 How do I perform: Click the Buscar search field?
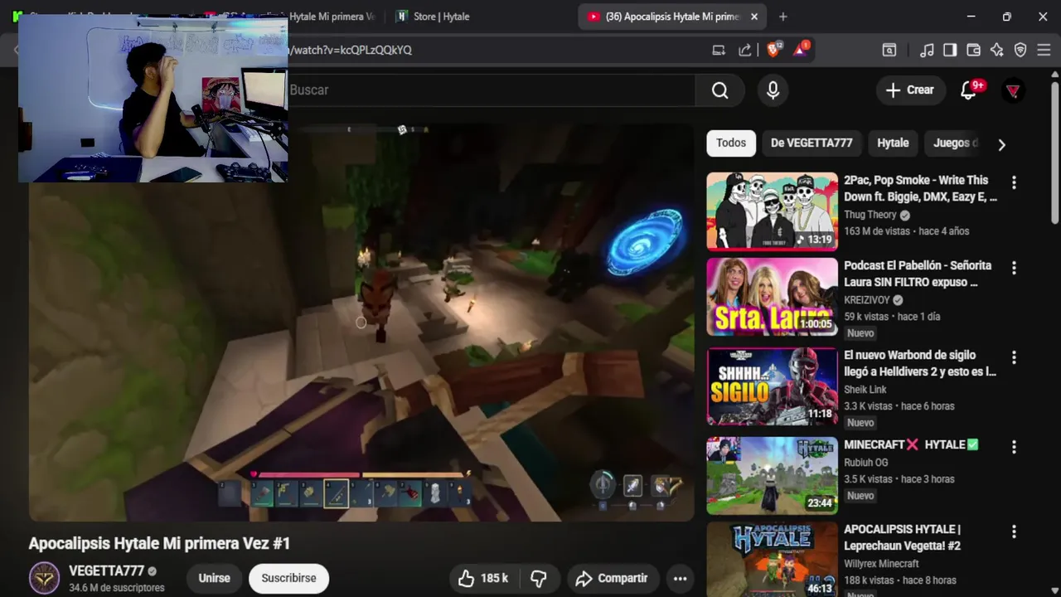(489, 90)
